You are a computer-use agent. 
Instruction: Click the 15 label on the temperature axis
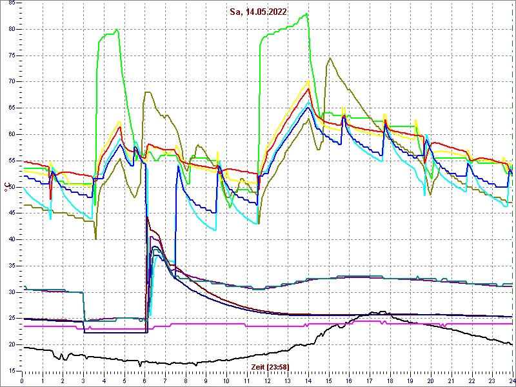coord(11,371)
